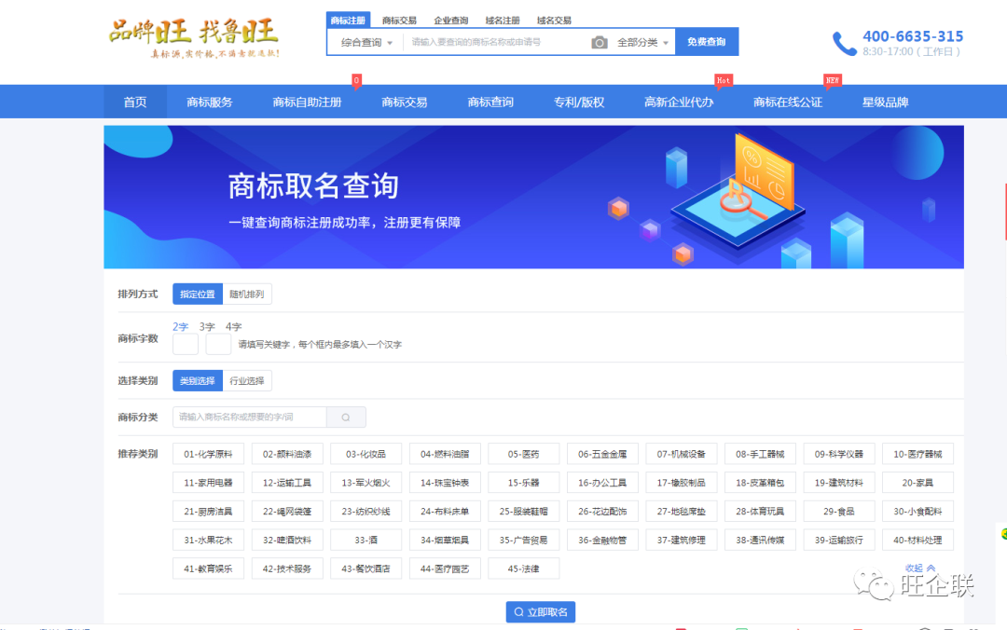Click the blue phone handset icon
Viewport: 1007px width, 630px height.
coord(845,44)
